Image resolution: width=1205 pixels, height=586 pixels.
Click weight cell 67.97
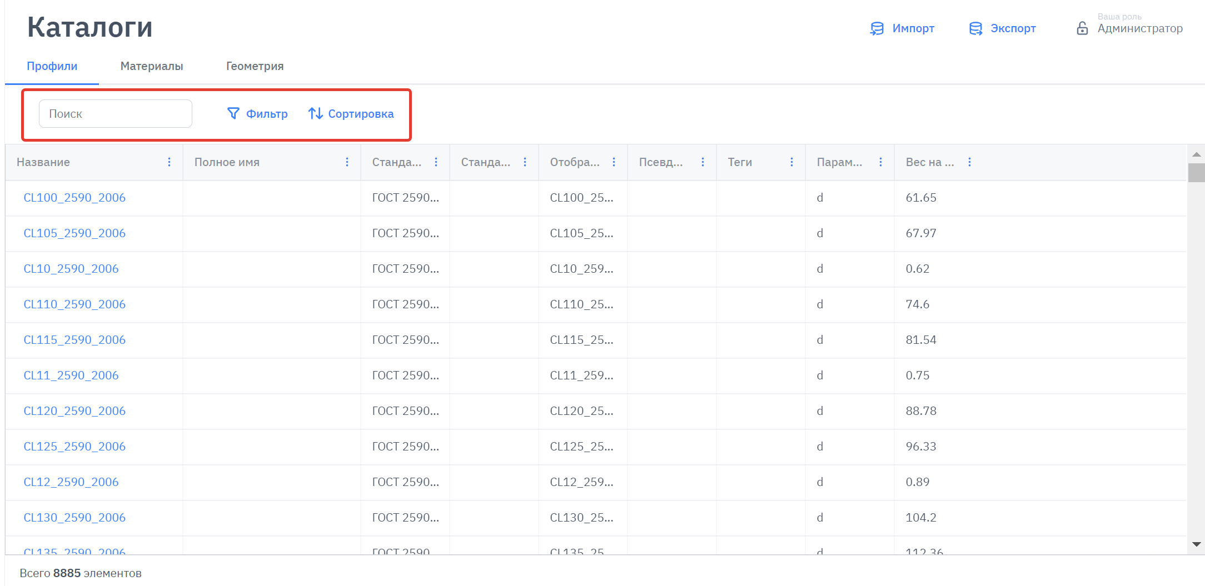point(921,233)
